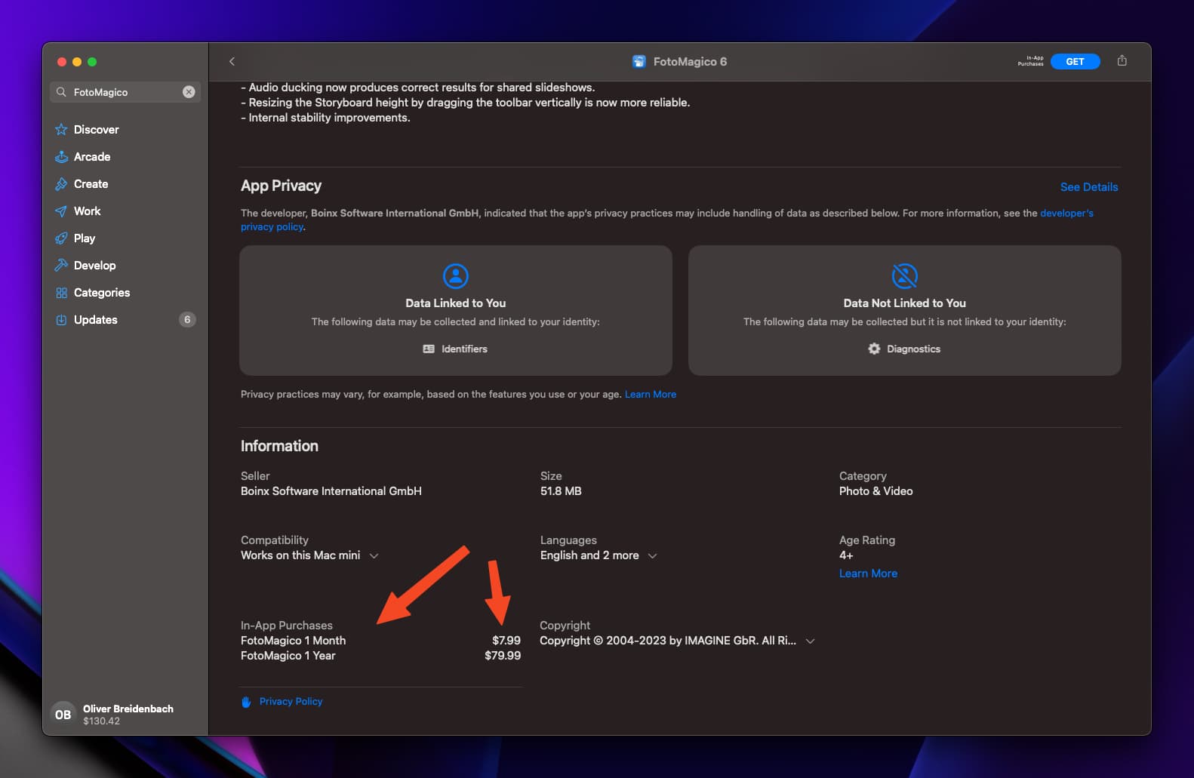Click the 51.8 MB size value
The height and width of the screenshot is (778, 1194).
(561, 491)
